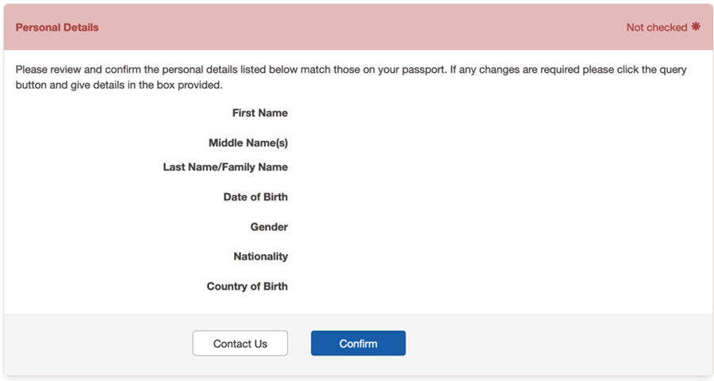Click the "Not checked" status text
The height and width of the screenshot is (381, 714).
656,28
